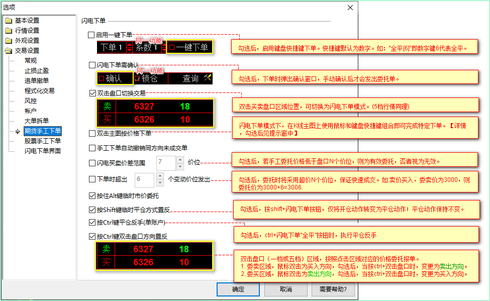Viewport: 490px width, 301px height.
Task: Click the 确认 preview box
Action: point(115,78)
